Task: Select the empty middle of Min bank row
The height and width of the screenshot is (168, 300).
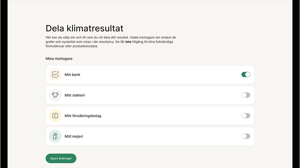Action: pyautogui.click(x=161, y=75)
